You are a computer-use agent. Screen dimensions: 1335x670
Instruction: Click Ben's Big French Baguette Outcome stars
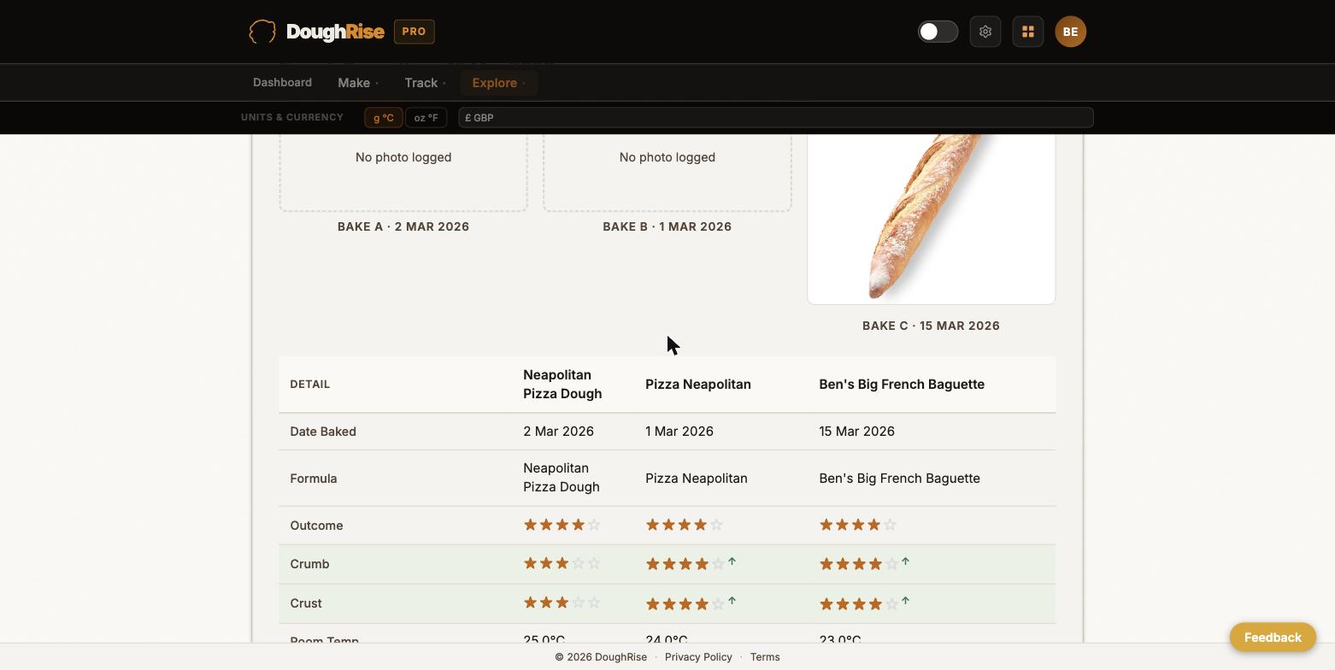tap(858, 525)
